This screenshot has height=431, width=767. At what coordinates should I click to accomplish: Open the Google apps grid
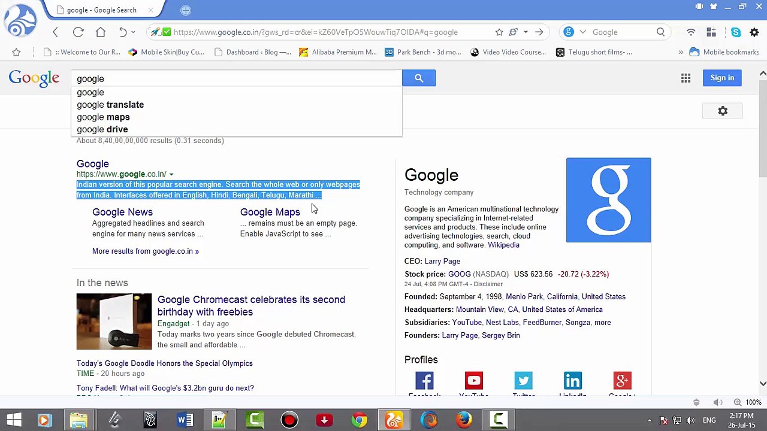coord(686,78)
